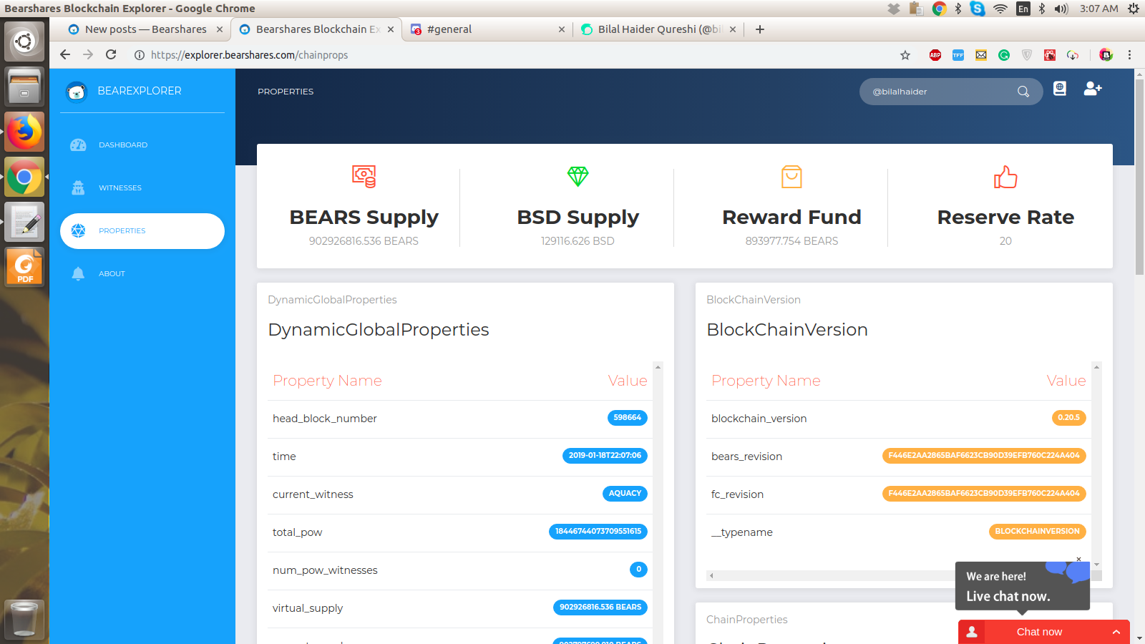Viewport: 1145px width, 644px height.
Task: Click the BSD Supply diamond icon
Action: pos(578,176)
